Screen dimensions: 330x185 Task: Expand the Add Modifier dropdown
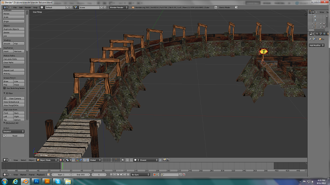(x=316, y=45)
